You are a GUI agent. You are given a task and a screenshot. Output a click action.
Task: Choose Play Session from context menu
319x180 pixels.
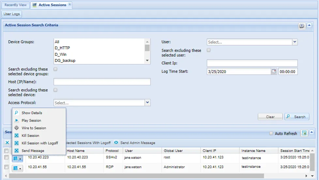[39, 120]
